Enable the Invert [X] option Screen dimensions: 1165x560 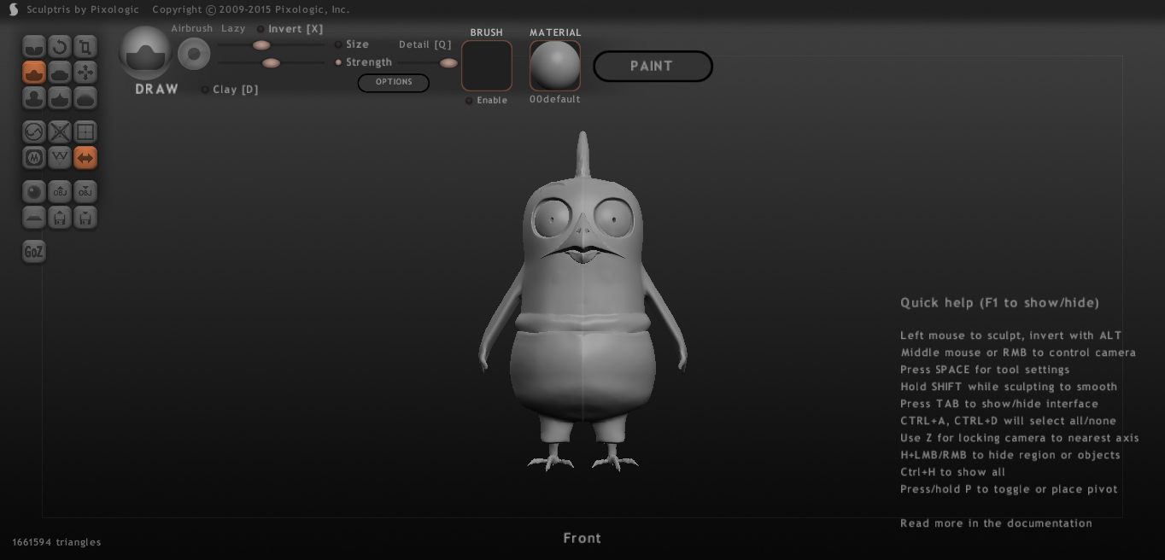pos(261,29)
